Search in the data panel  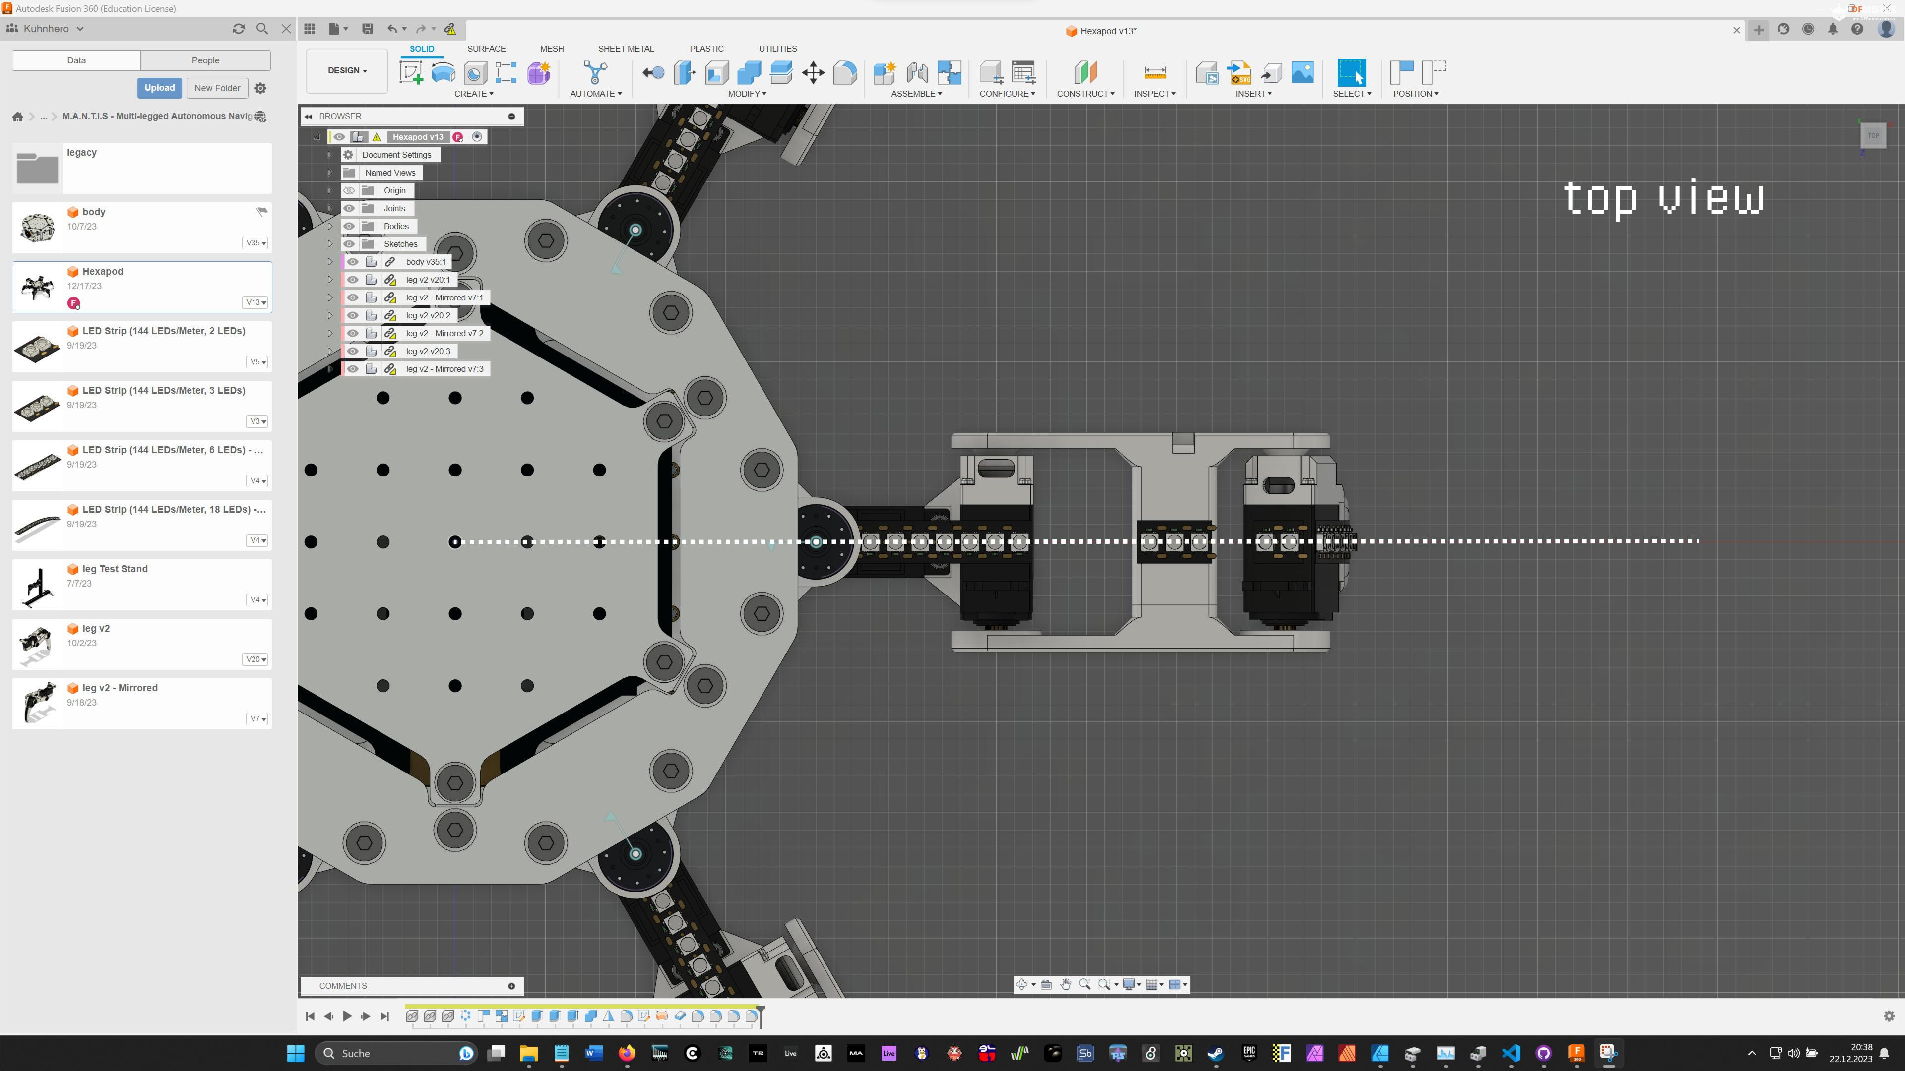(262, 29)
